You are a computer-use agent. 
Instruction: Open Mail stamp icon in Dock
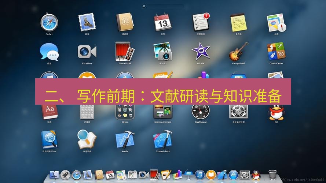tap(88, 175)
